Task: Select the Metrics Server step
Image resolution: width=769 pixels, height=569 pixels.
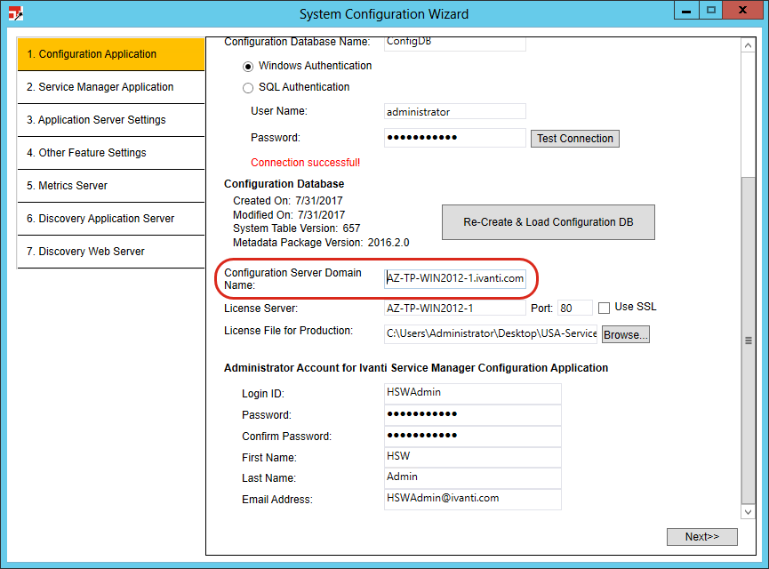Action: click(111, 186)
